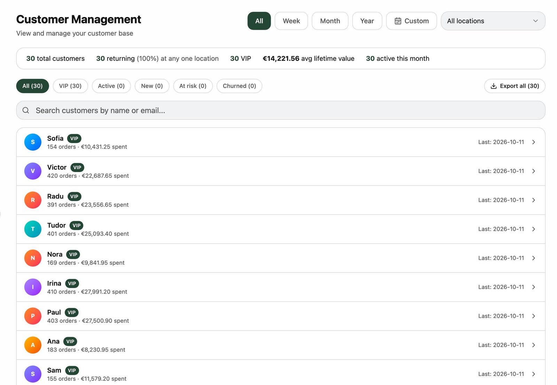Viewport: 557px width, 385px height.
Task: Click the VIP badge beside Irina
Action: [x=72, y=284]
